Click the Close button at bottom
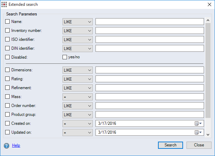Screen dimensions: 215x156 click(x=199, y=145)
